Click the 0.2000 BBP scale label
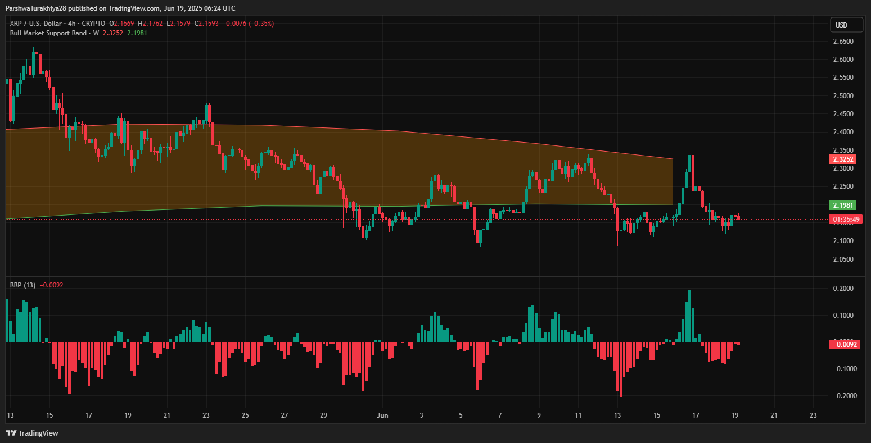Image resolution: width=871 pixels, height=443 pixels. tap(843, 289)
